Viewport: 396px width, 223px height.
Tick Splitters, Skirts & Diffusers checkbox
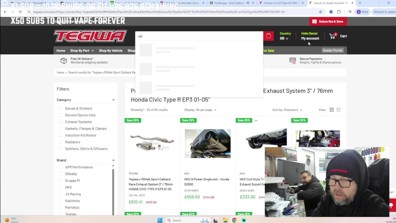pyautogui.click(x=61, y=149)
